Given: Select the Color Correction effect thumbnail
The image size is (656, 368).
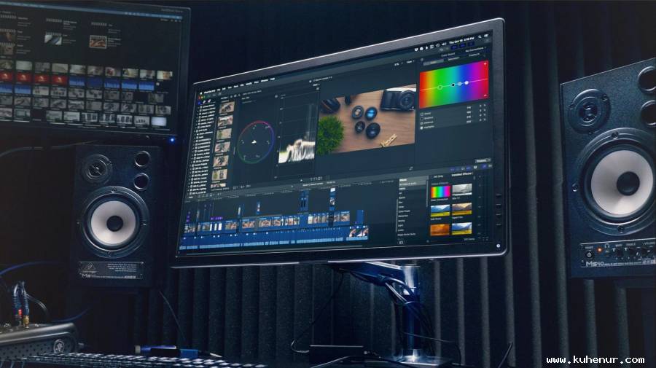Looking at the screenshot, I should point(440,192).
